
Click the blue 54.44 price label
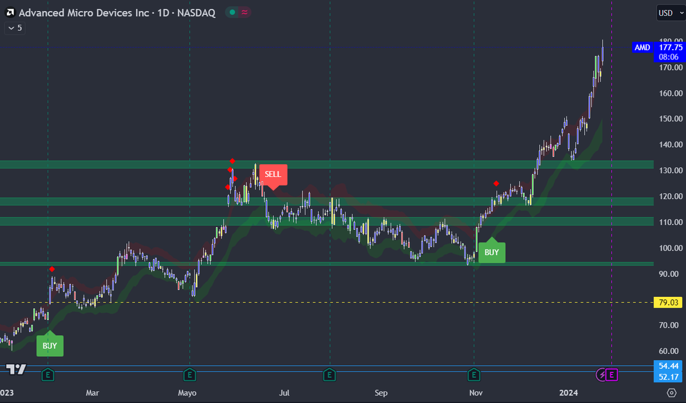coord(668,366)
